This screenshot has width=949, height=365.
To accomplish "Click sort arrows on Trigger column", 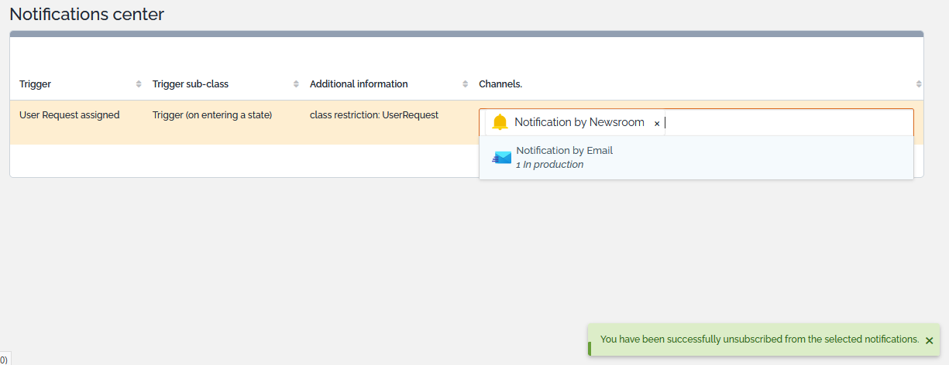I will pos(139,84).
